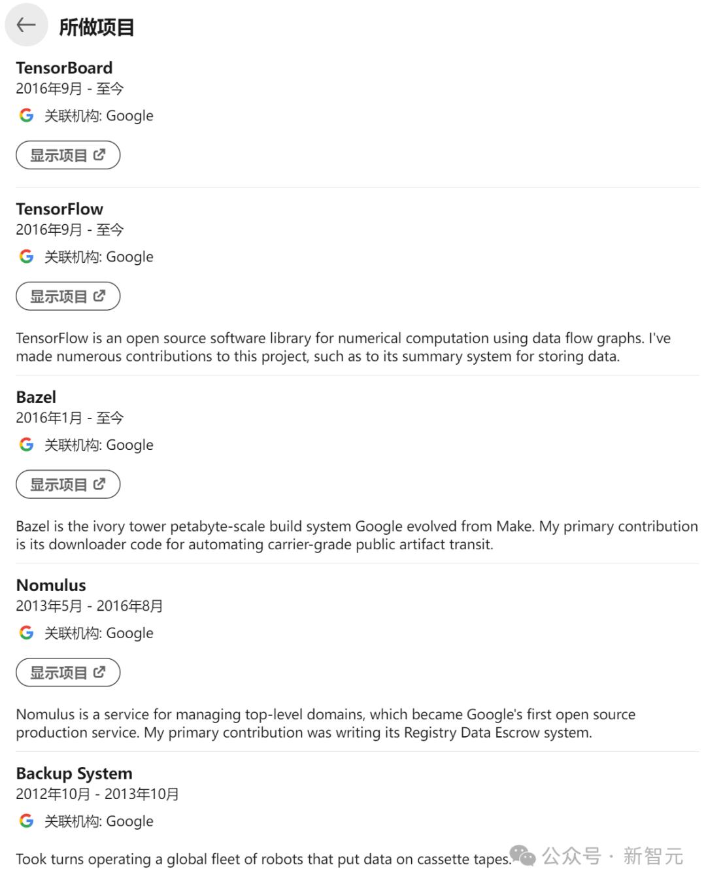Click the Backup System project title
This screenshot has width=706, height=884.
pos(74,773)
